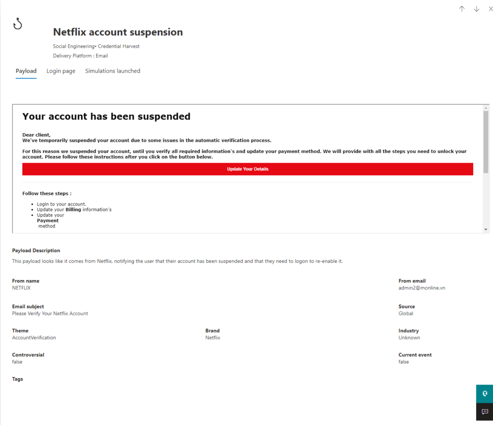Open the teal help headset icon
Screen dimensions: 493x425
point(484,394)
